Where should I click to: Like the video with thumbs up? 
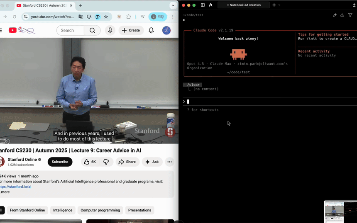pos(90,162)
